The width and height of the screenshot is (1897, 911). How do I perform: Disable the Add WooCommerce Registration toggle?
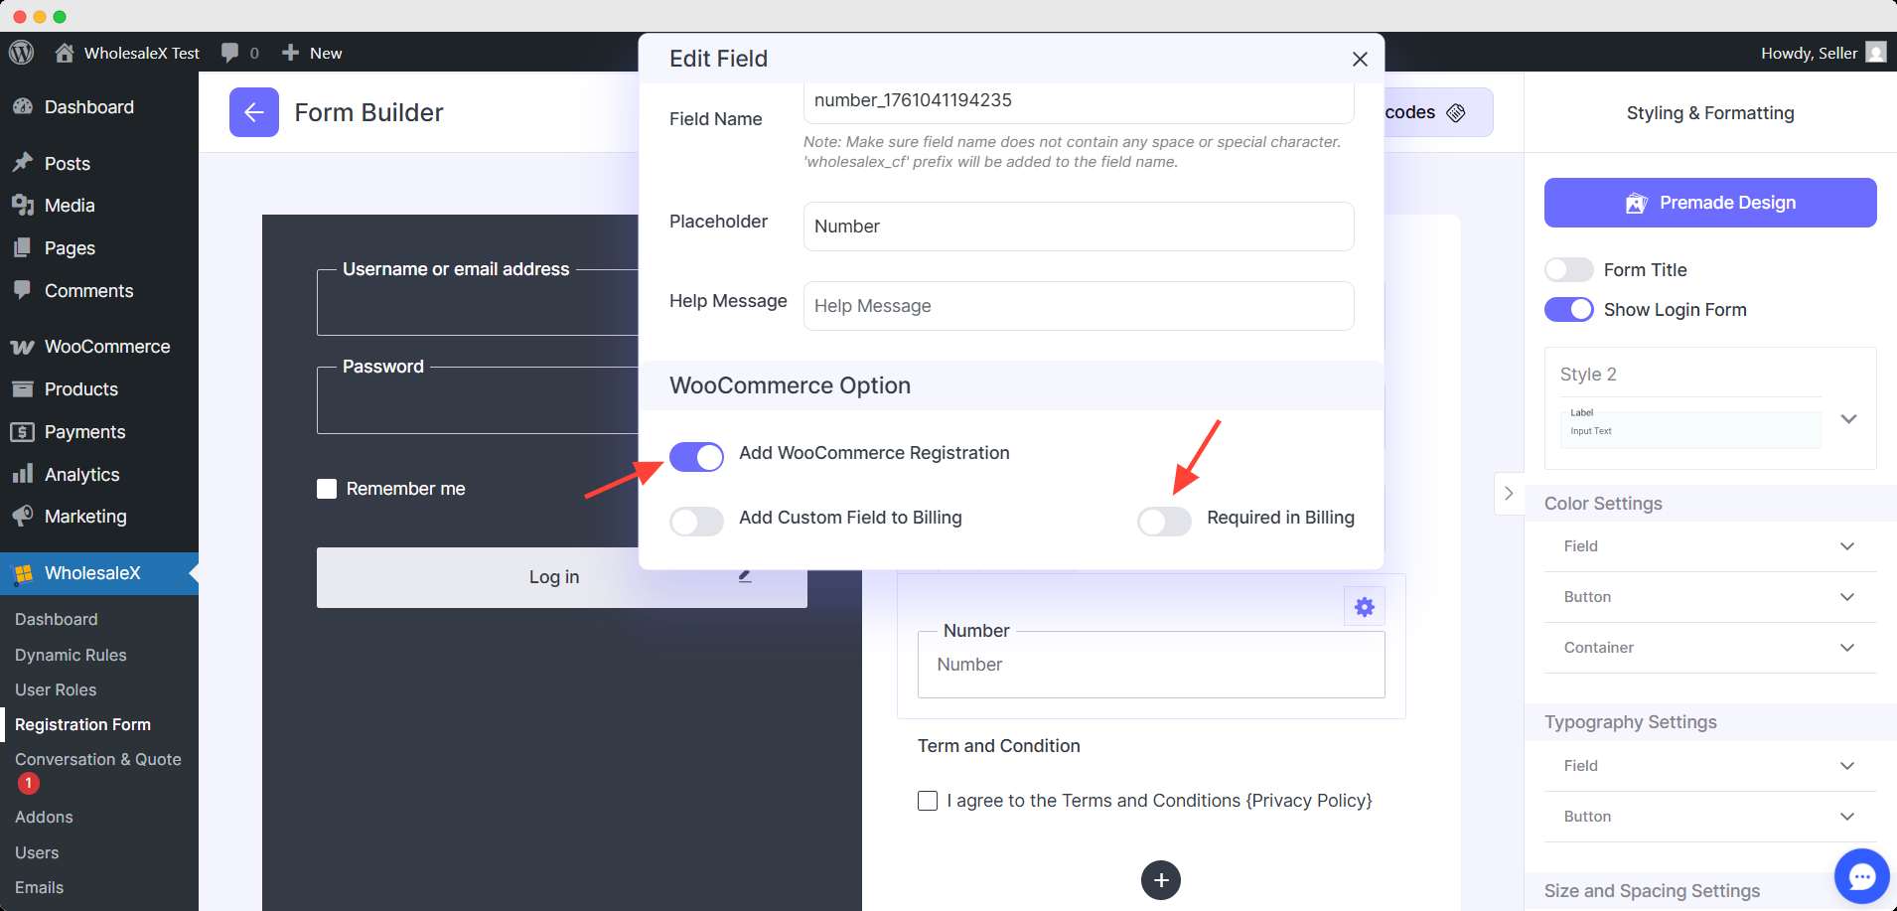click(x=696, y=457)
